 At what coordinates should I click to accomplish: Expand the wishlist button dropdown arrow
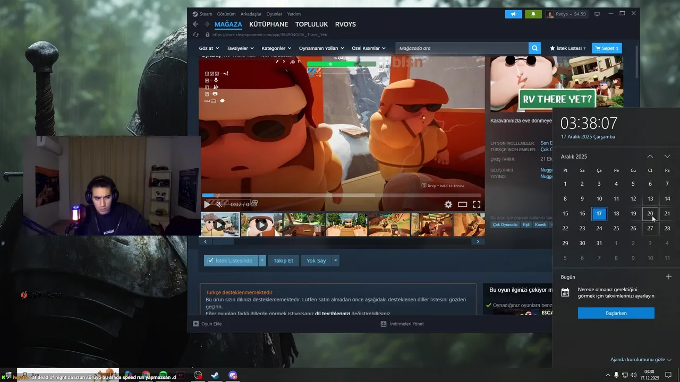click(262, 261)
